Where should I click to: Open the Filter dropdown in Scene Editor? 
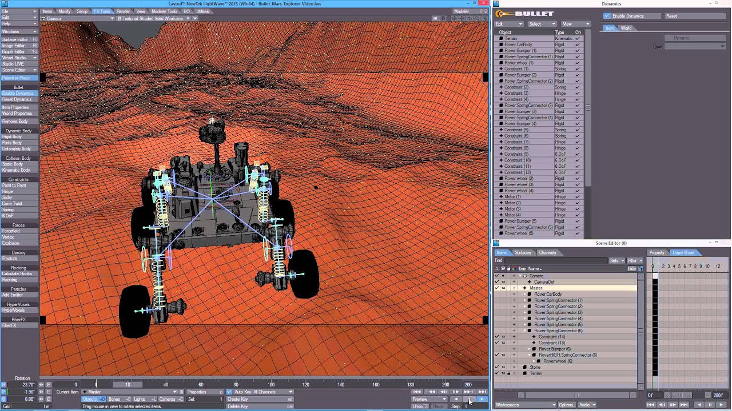pos(635,260)
